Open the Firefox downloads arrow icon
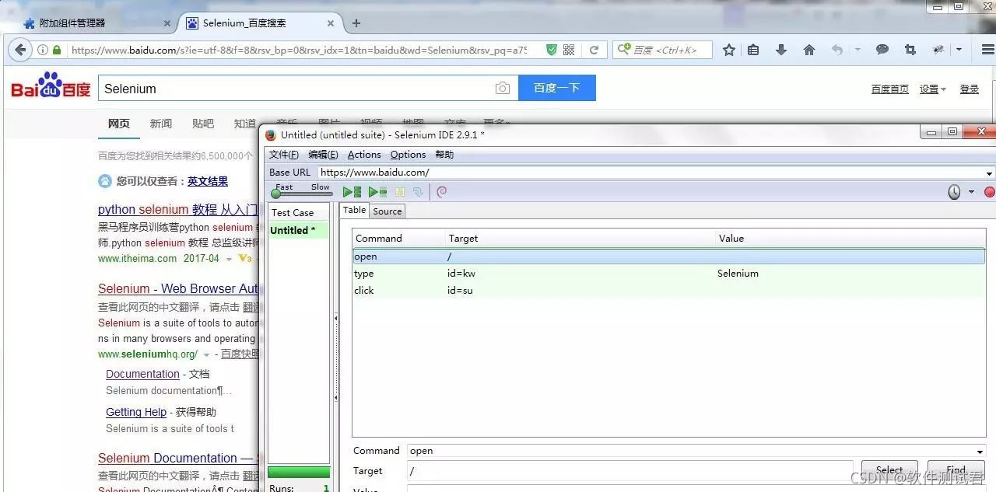The height and width of the screenshot is (492, 996). pyautogui.click(x=781, y=50)
